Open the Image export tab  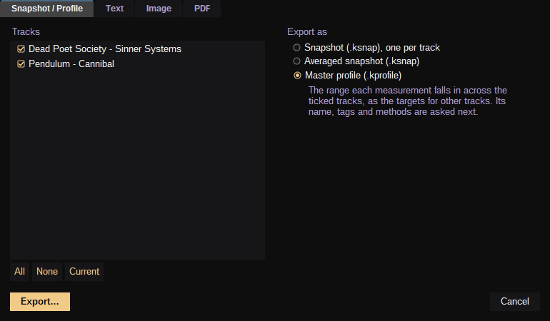(x=159, y=9)
